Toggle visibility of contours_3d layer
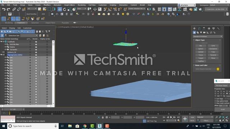Image resolution: width=230 pixels, height=129 pixels. click(3, 52)
